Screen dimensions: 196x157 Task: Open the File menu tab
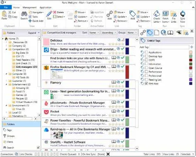click(x=6, y=7)
